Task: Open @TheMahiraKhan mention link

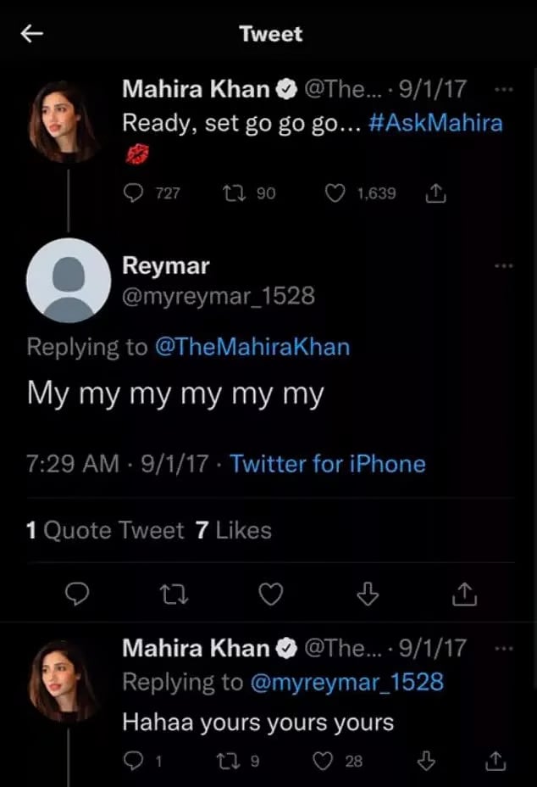Action: click(x=252, y=347)
